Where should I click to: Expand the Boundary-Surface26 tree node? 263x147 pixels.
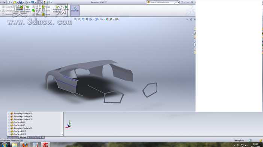[x=9, y=128]
